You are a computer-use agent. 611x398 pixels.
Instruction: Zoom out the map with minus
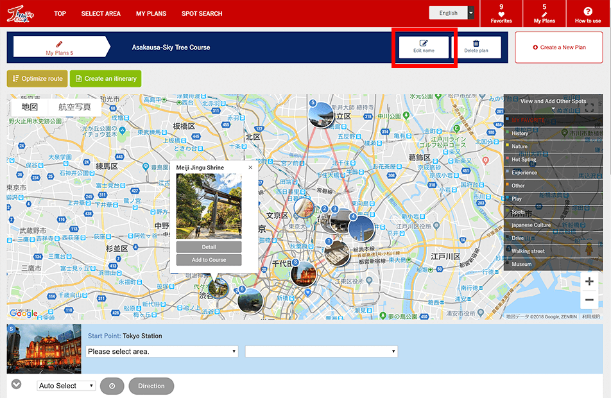coord(589,299)
